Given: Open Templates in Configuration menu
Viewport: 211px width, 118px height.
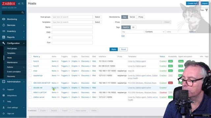Looking at the screenshot, I should (11, 53).
